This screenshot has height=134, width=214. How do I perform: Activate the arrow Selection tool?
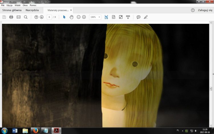click(64, 17)
